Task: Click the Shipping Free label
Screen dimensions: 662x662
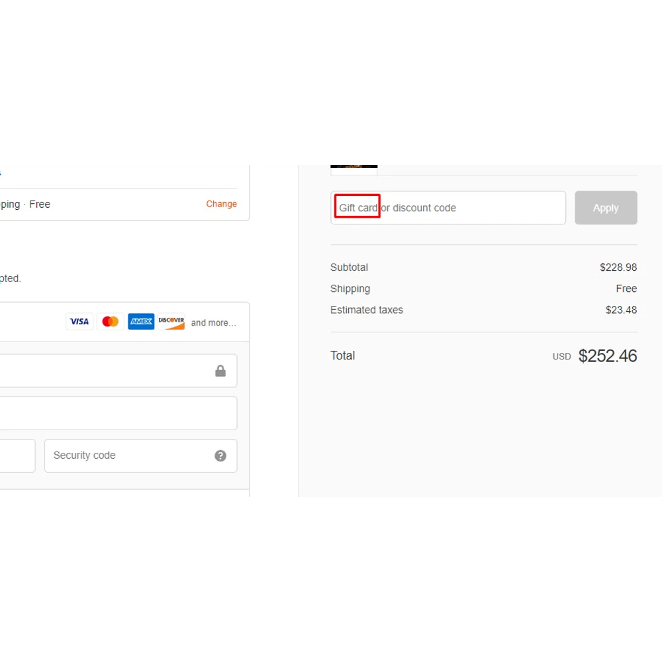Action: (x=626, y=289)
